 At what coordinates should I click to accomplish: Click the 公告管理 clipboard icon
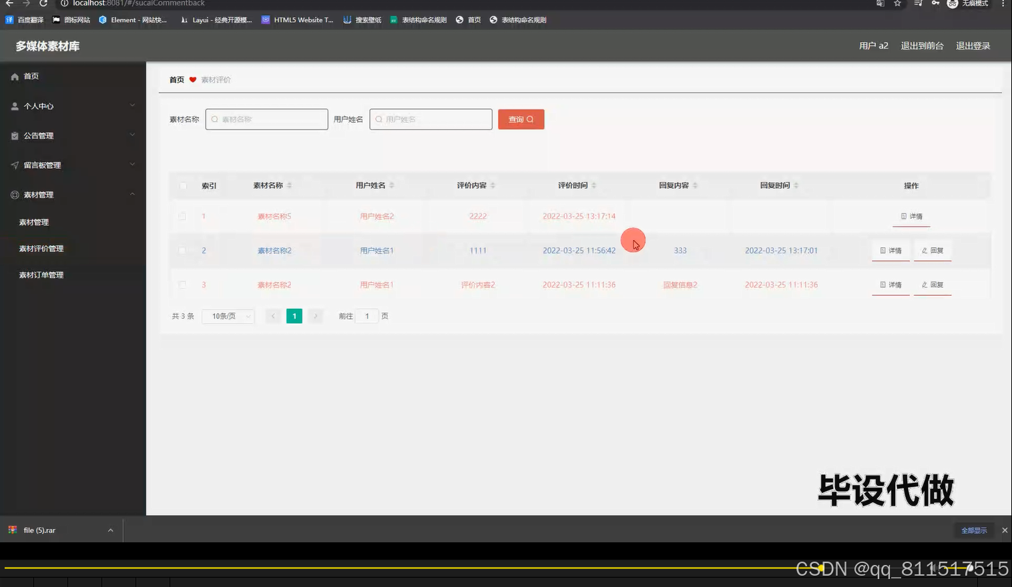point(15,135)
